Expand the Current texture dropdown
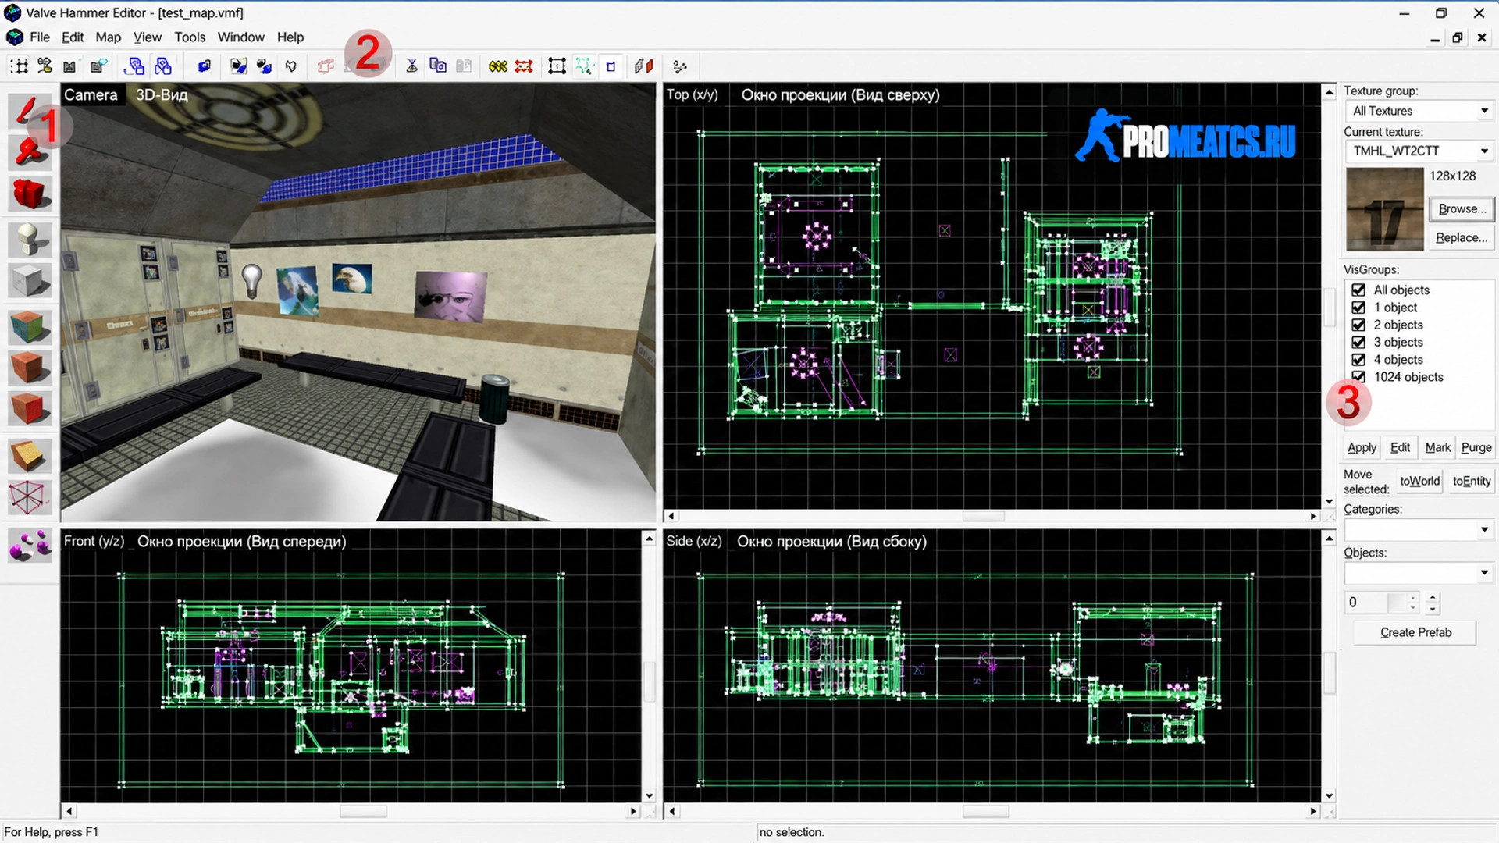The height and width of the screenshot is (843, 1499). (x=1419, y=151)
